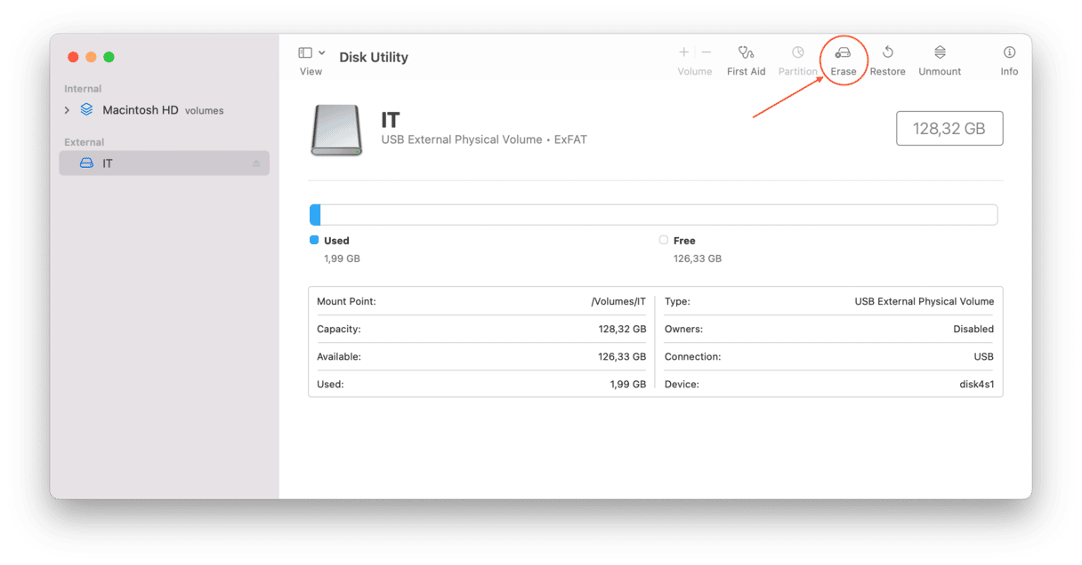Screen dimensions: 1082x565
Task: Click the Owners Disabled value
Action: pyautogui.click(x=973, y=329)
